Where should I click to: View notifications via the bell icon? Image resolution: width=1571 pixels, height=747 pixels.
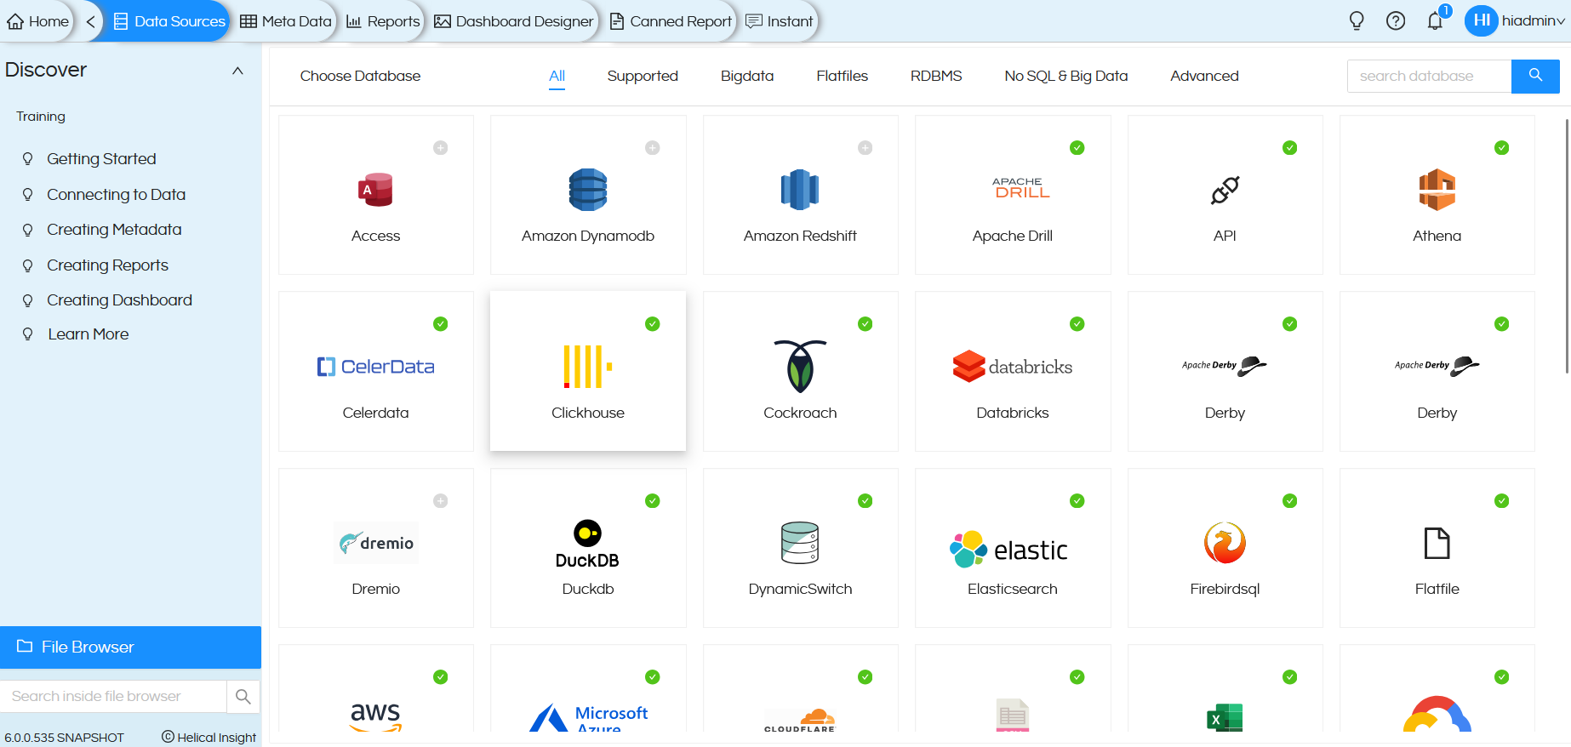[x=1436, y=20]
